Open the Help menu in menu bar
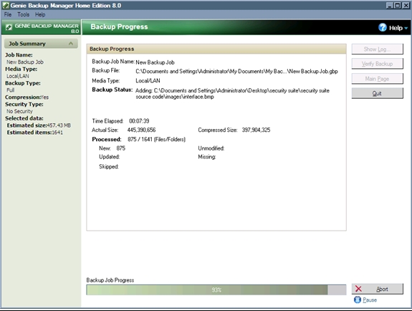Image resolution: width=412 pixels, height=311 pixels. pyautogui.click(x=40, y=14)
